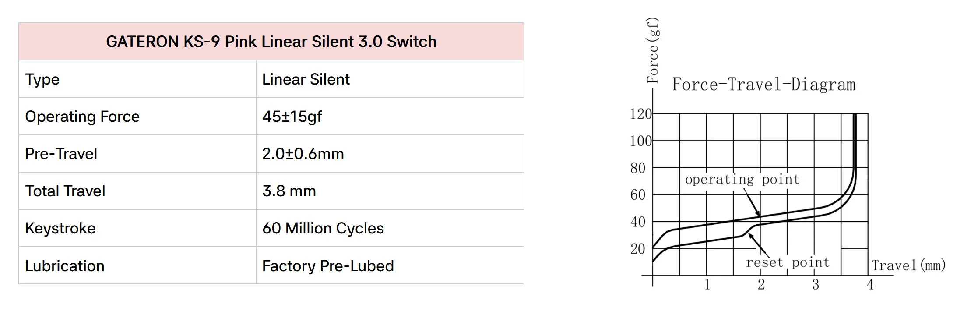This screenshot has width=964, height=311.
Task: Click the operating point label on chart
Action: pyautogui.click(x=742, y=180)
